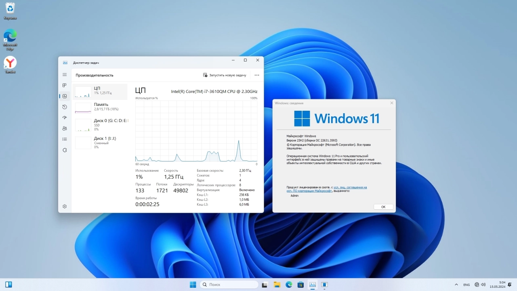Switch to Processes page in Task Manager sidebar
Screen dimensions: 517x291
point(65,85)
